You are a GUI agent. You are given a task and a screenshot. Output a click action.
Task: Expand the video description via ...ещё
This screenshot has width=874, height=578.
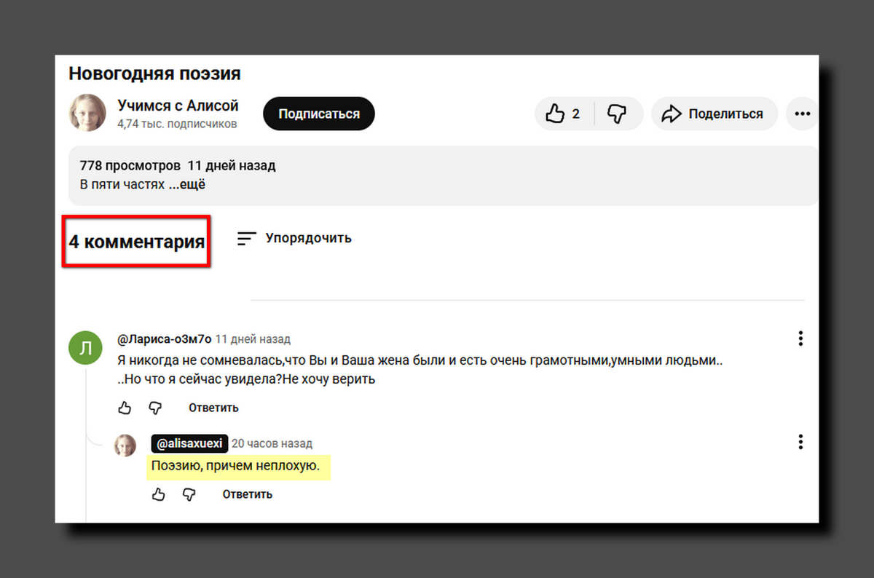click(188, 184)
